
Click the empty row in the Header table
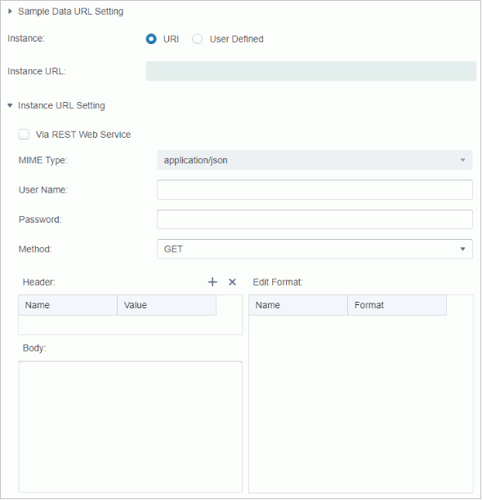point(131,325)
